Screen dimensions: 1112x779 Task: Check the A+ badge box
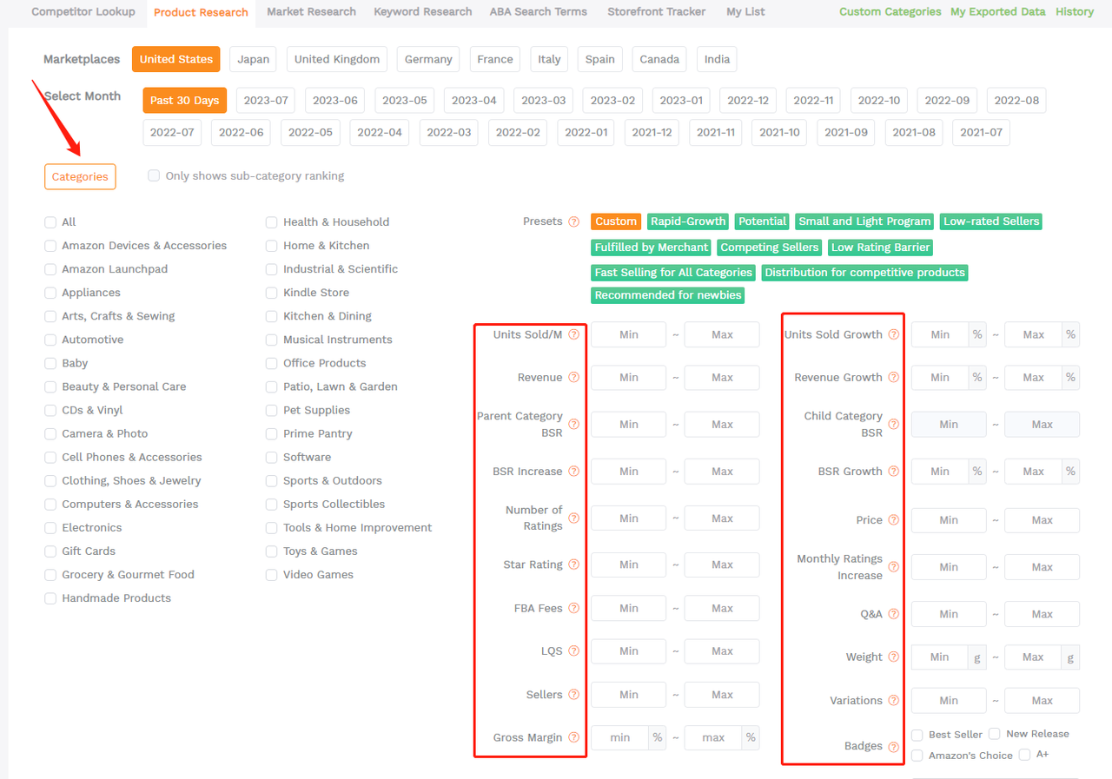(1025, 755)
